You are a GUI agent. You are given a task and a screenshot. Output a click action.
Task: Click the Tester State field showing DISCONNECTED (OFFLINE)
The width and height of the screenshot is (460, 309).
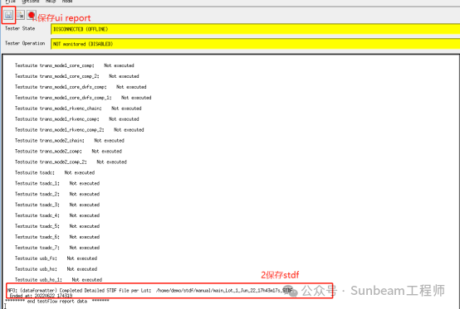click(x=255, y=29)
